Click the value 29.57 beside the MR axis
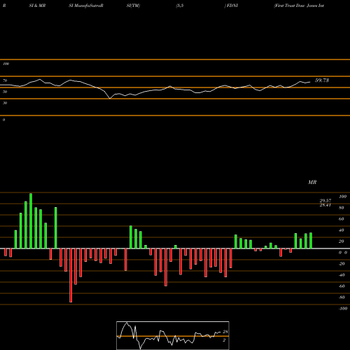The image size is (350, 350). tap(325, 201)
